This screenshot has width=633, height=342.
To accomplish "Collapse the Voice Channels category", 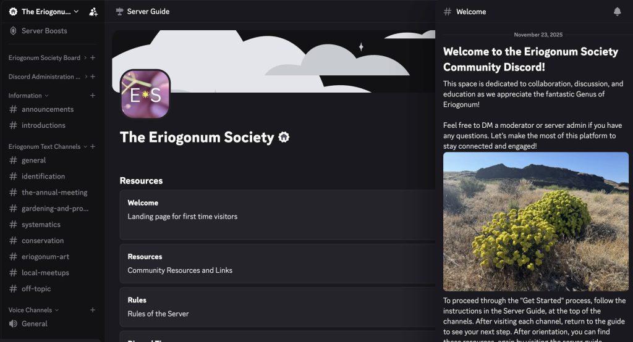I will pos(33,310).
